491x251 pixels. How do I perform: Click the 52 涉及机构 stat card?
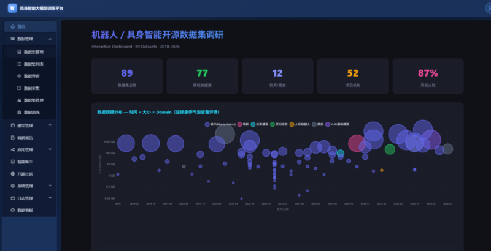(352, 76)
